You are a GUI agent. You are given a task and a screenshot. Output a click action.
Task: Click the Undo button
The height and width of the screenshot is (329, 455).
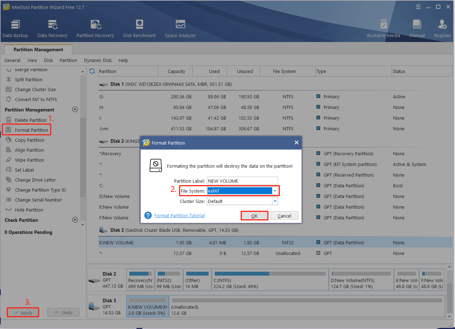tap(63, 313)
